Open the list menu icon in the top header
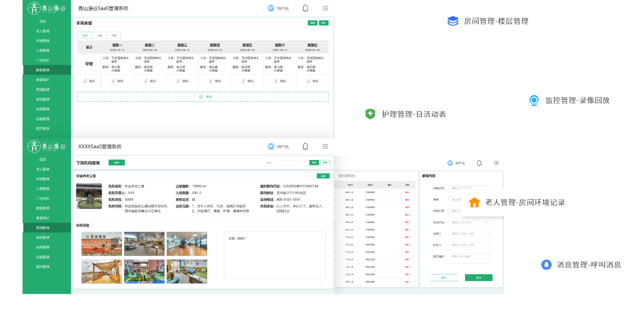The width and height of the screenshot is (638, 318). (325, 8)
